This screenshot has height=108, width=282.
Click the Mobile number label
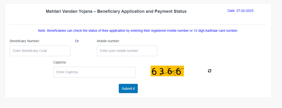[108, 41]
